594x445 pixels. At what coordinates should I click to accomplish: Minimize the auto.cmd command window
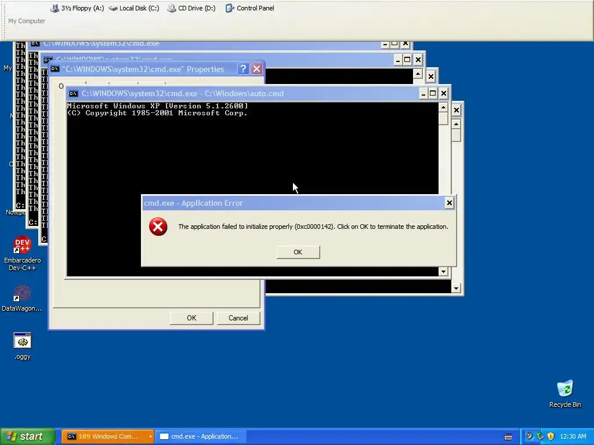(x=423, y=93)
